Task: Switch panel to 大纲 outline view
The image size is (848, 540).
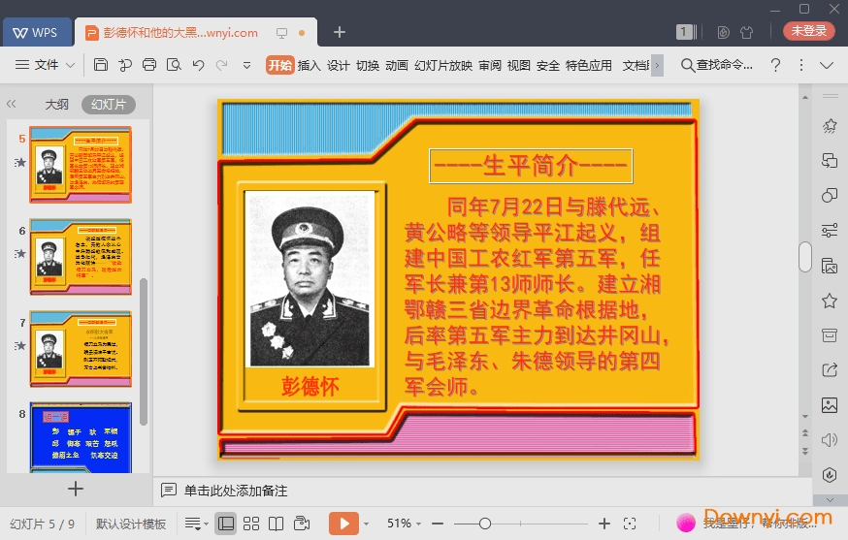Action: coord(56,105)
